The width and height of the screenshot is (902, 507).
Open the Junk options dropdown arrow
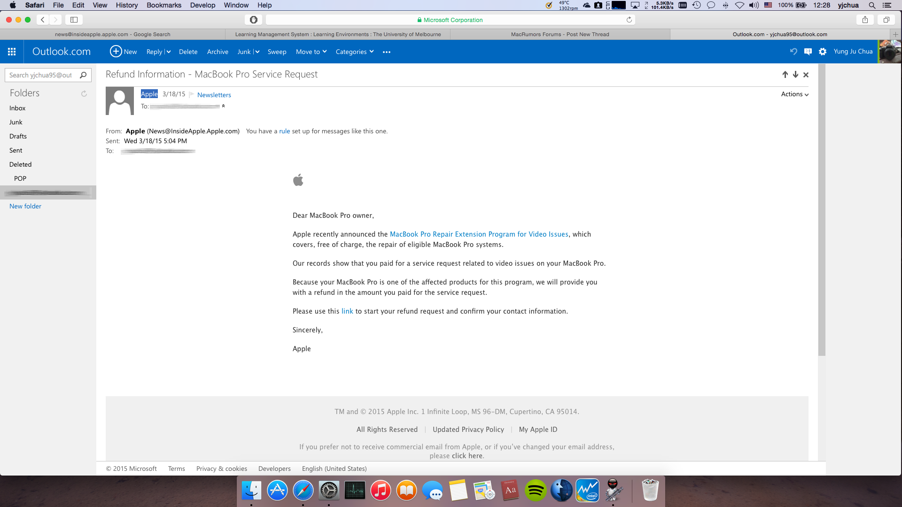coord(257,52)
